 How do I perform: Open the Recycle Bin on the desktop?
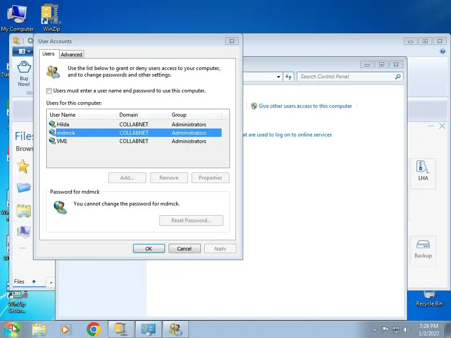[429, 299]
